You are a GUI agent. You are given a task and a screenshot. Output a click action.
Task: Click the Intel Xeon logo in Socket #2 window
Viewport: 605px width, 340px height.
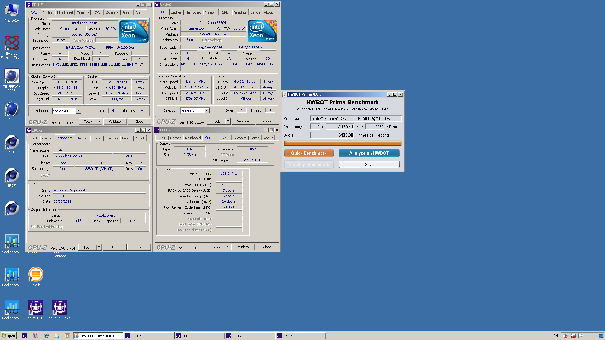pos(262,31)
